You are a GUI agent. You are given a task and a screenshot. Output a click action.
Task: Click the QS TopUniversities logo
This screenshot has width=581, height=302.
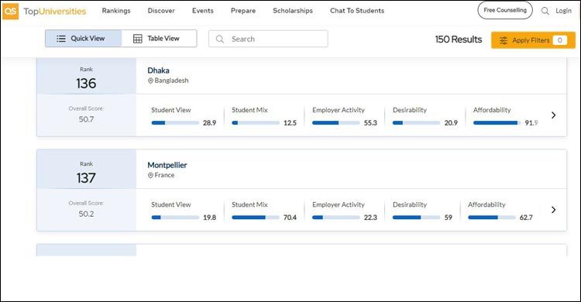44,11
